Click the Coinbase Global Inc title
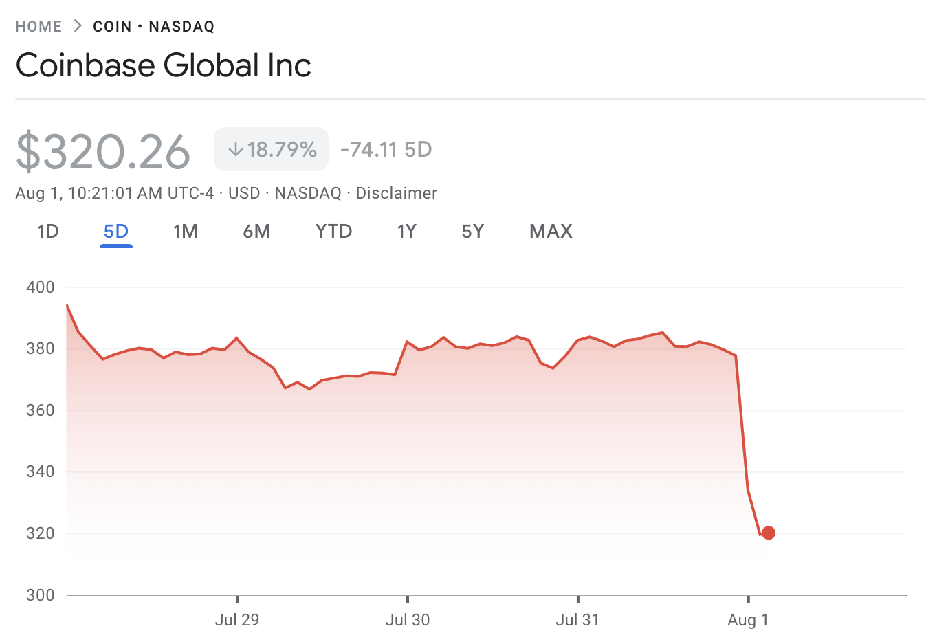 [164, 65]
